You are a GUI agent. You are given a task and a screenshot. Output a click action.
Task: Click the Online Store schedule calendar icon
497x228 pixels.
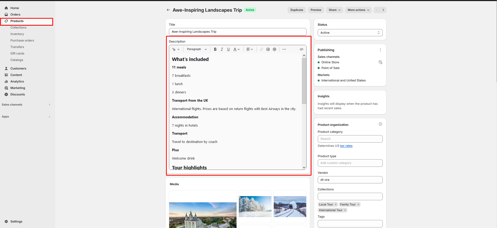click(x=380, y=62)
